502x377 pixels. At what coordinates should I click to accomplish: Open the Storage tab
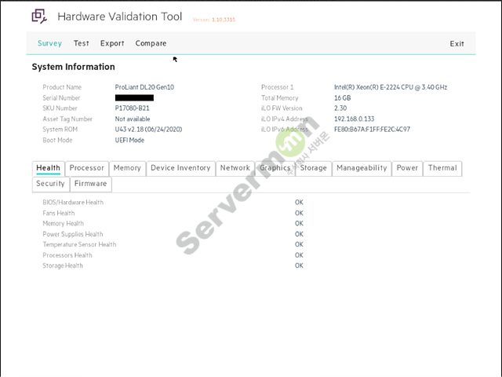point(314,168)
